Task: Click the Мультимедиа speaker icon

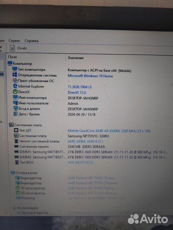Action: coord(14,208)
